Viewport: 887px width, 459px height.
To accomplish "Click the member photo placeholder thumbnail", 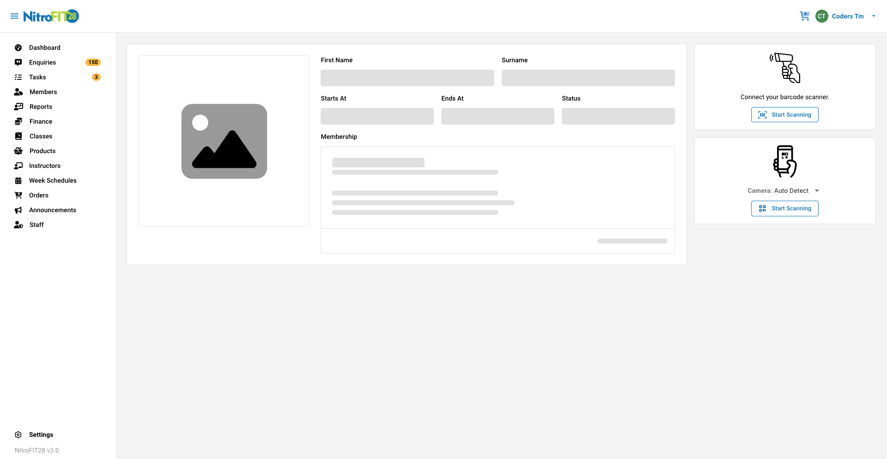I will (x=224, y=141).
